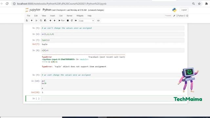Bookmark this page with star icon
Image resolution: width=210 pixels, height=118 pixels.
pos(199,4)
